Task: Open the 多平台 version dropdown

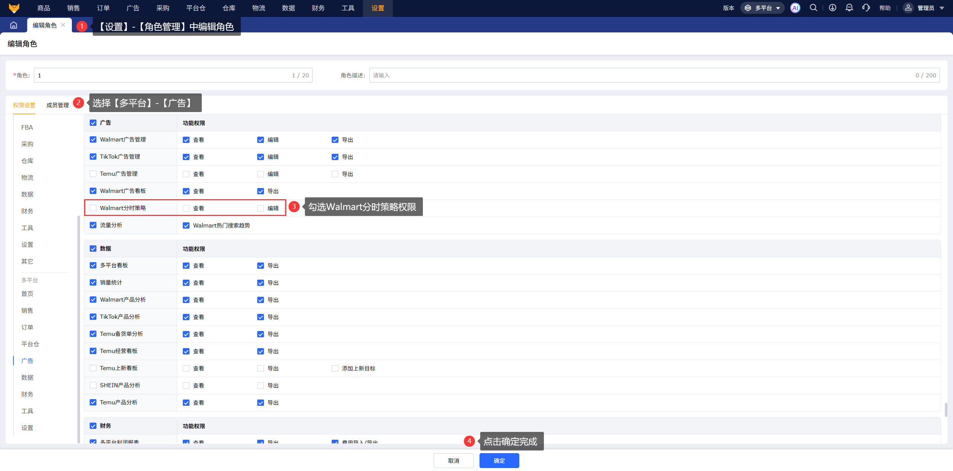Action: [x=762, y=8]
